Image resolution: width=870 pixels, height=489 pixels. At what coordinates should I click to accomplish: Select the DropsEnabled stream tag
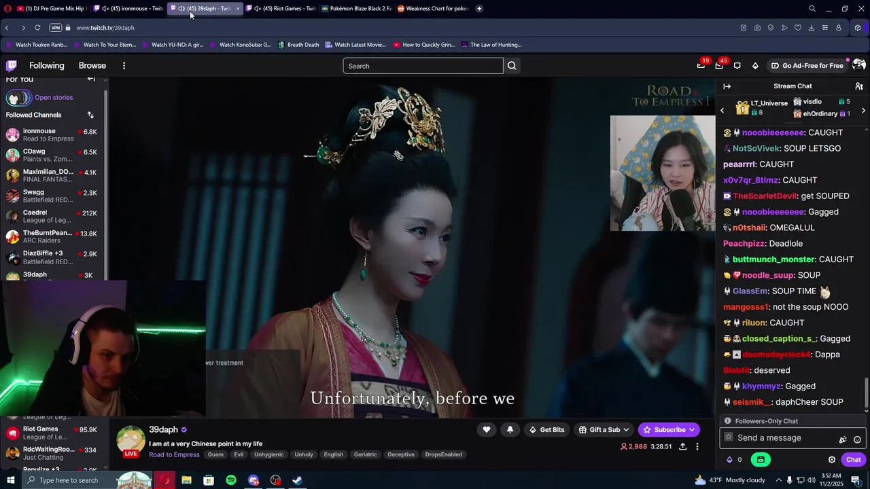444,454
